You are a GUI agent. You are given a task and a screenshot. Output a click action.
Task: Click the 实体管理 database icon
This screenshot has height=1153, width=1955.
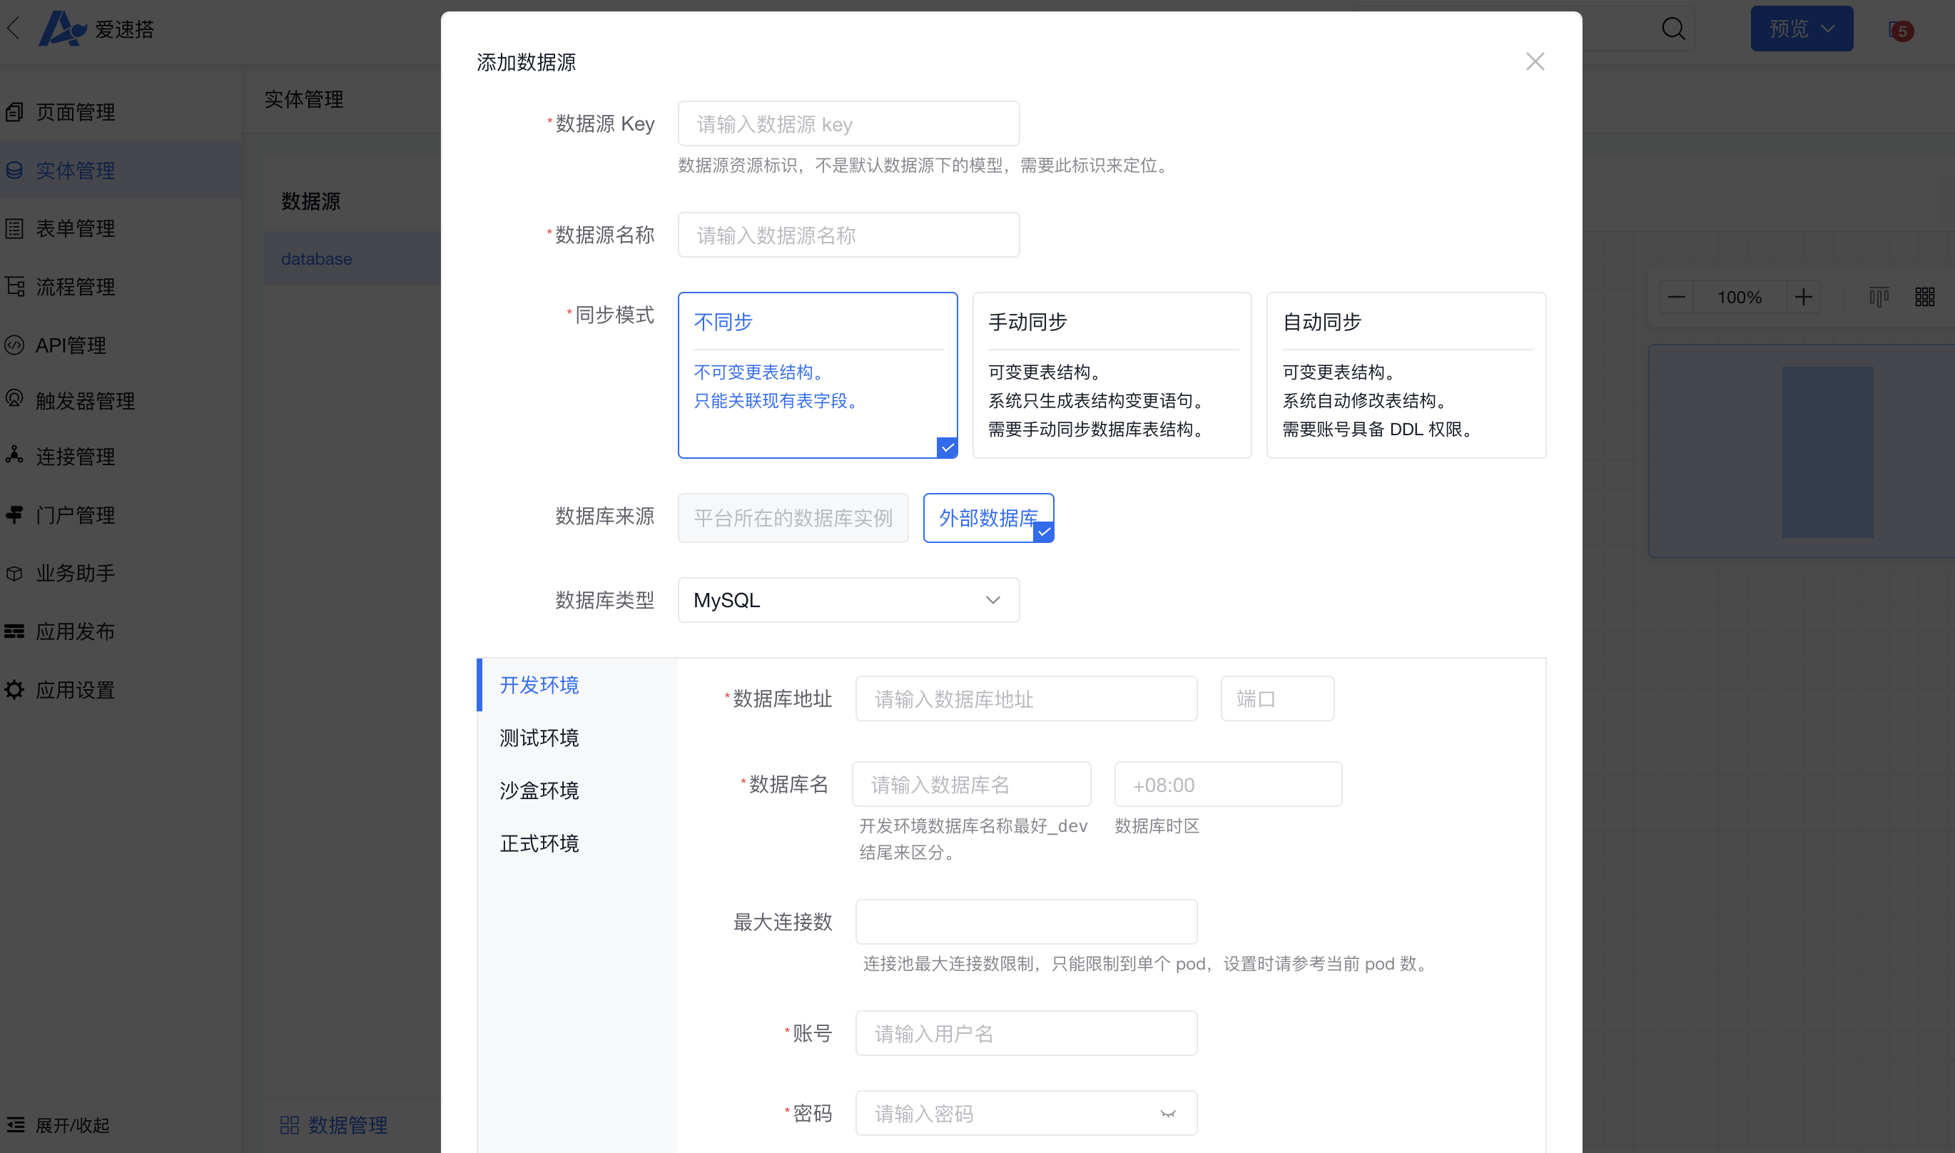coord(14,170)
